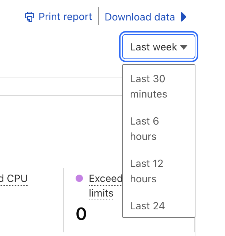Click the Exceeded limits metric label
Viewport: 225px width, 236px height.
point(106,179)
